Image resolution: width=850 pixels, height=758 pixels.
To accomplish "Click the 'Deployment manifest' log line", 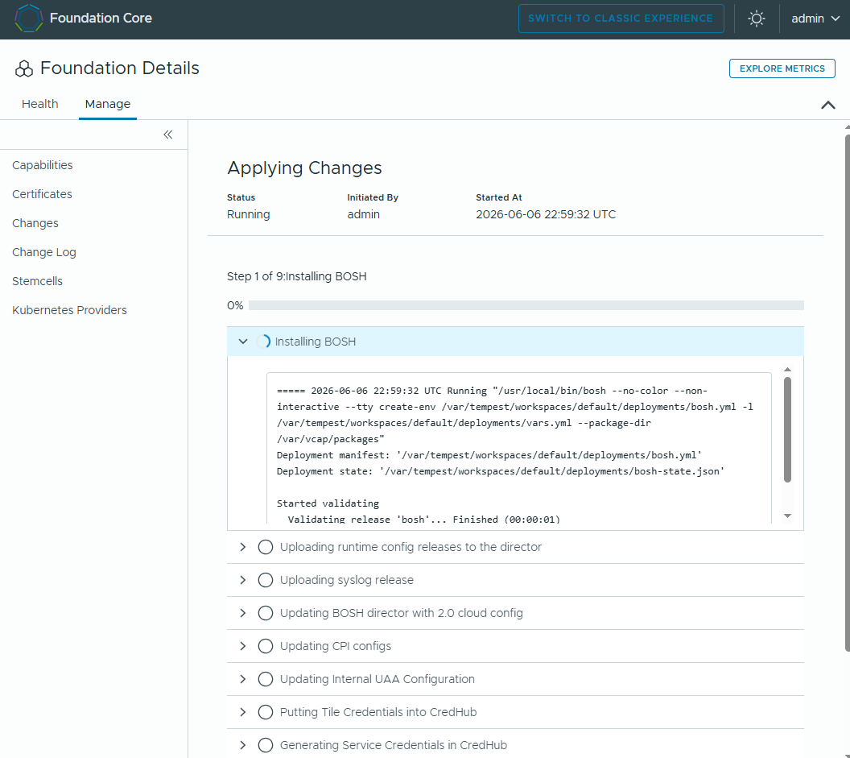I will pos(489,454).
